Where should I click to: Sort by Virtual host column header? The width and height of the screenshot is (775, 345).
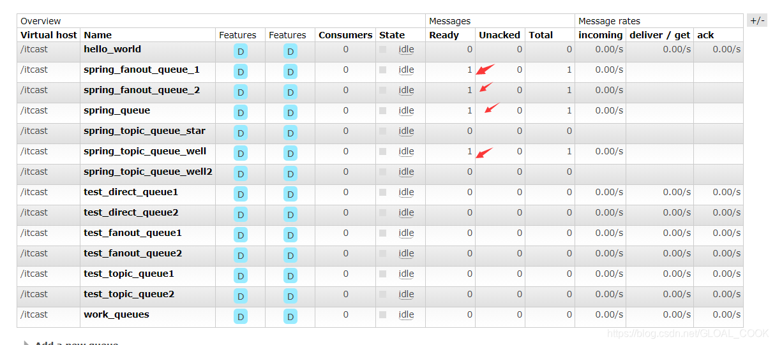49,35
